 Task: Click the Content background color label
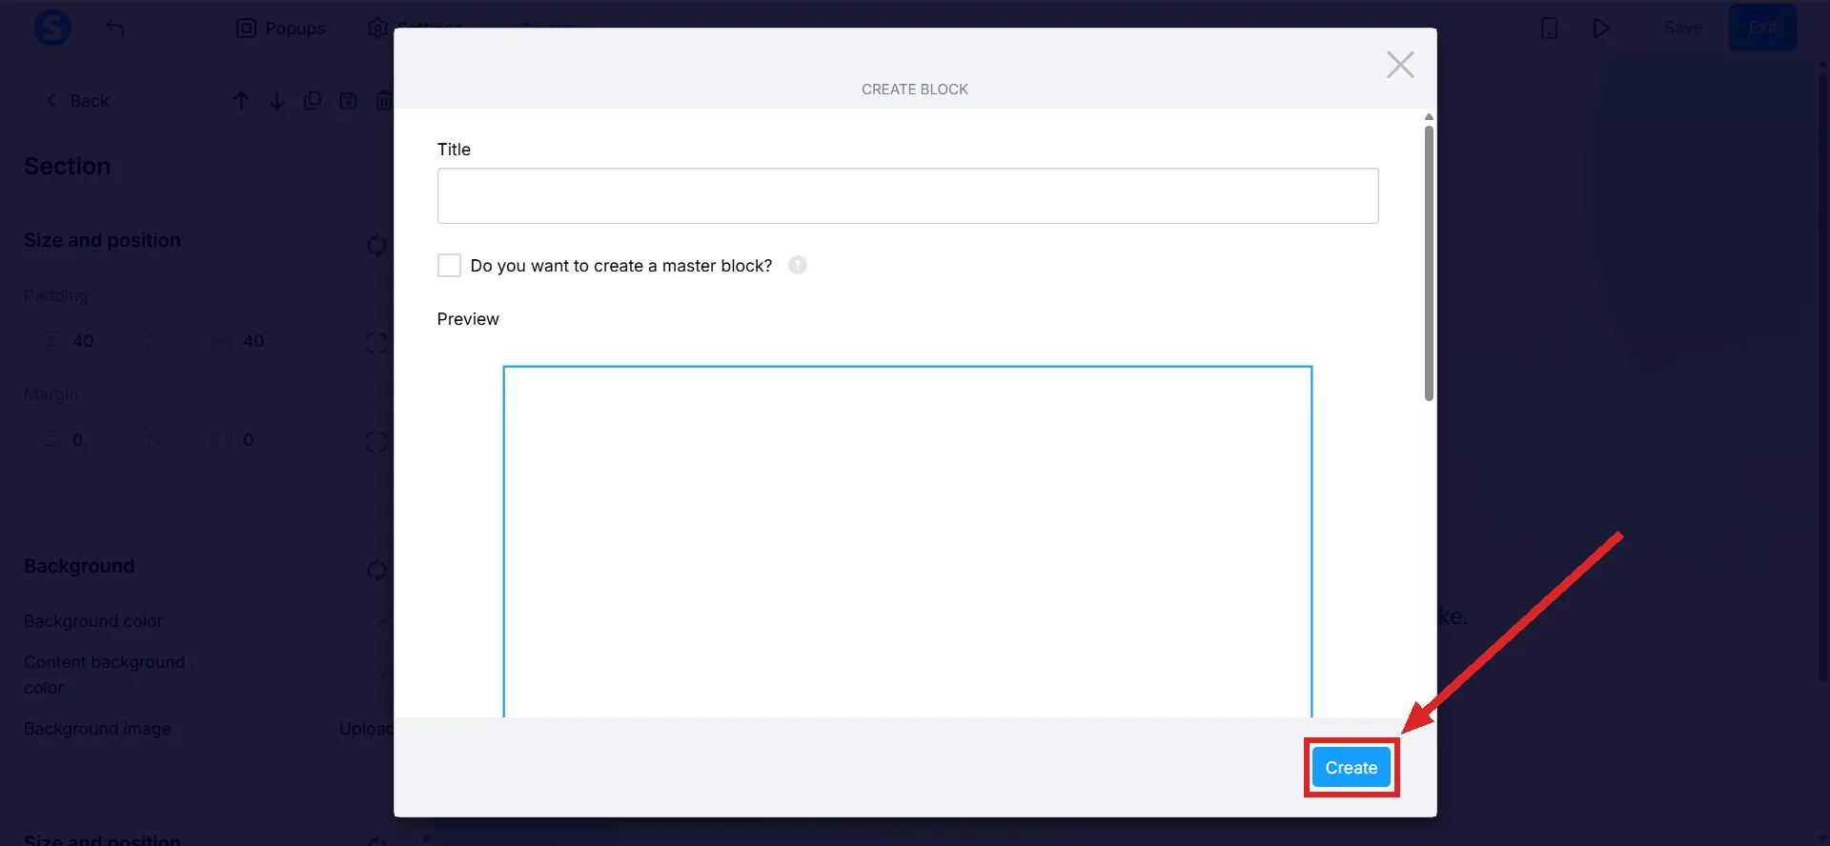104,675
